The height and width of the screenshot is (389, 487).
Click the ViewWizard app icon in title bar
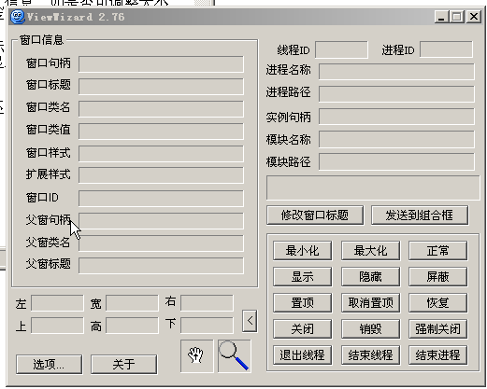(x=18, y=17)
